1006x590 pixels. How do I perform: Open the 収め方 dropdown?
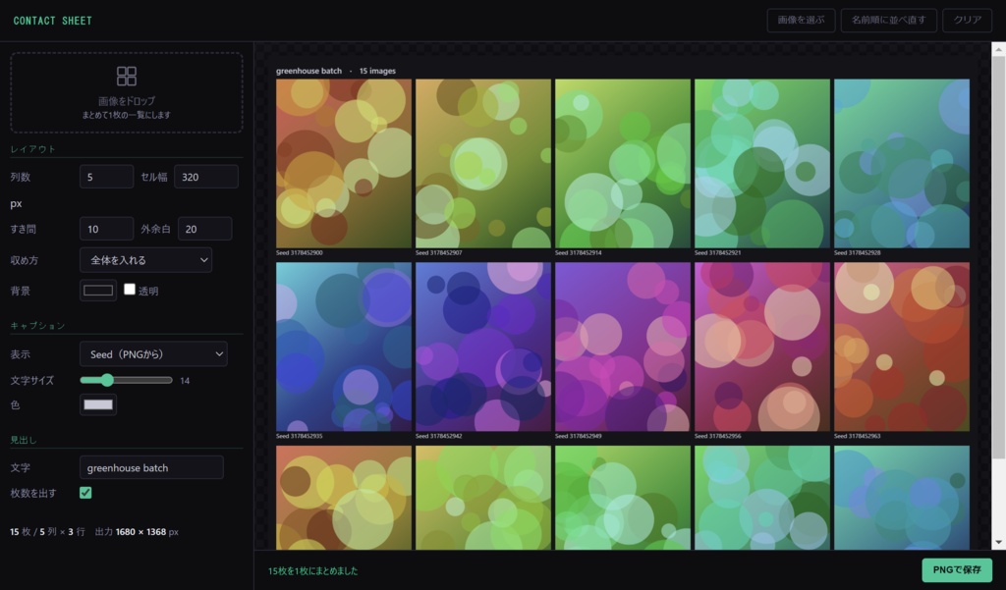click(145, 260)
